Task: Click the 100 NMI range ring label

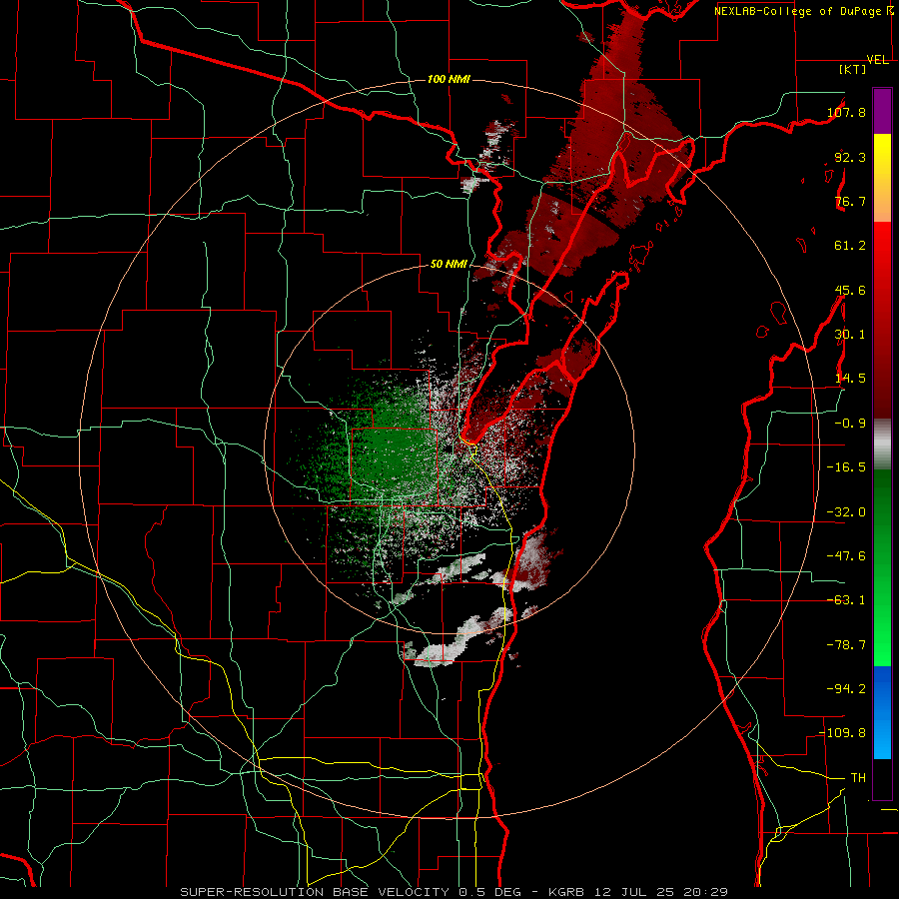Action: [449, 79]
